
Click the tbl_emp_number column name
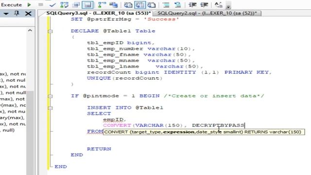115,49
